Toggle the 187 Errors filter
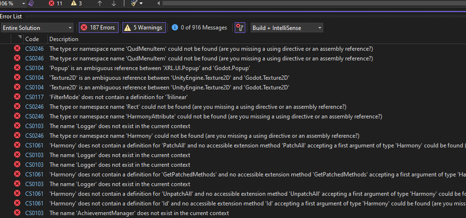This screenshot has height=218, width=466. click(x=98, y=28)
